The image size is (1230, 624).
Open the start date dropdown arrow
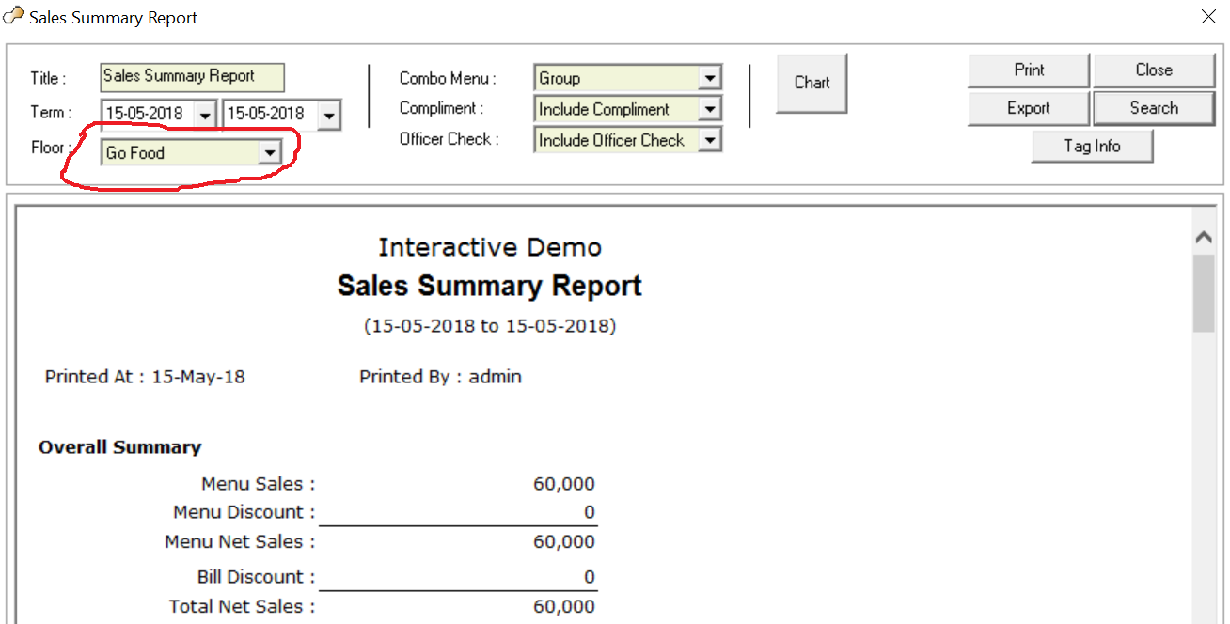coord(206,115)
